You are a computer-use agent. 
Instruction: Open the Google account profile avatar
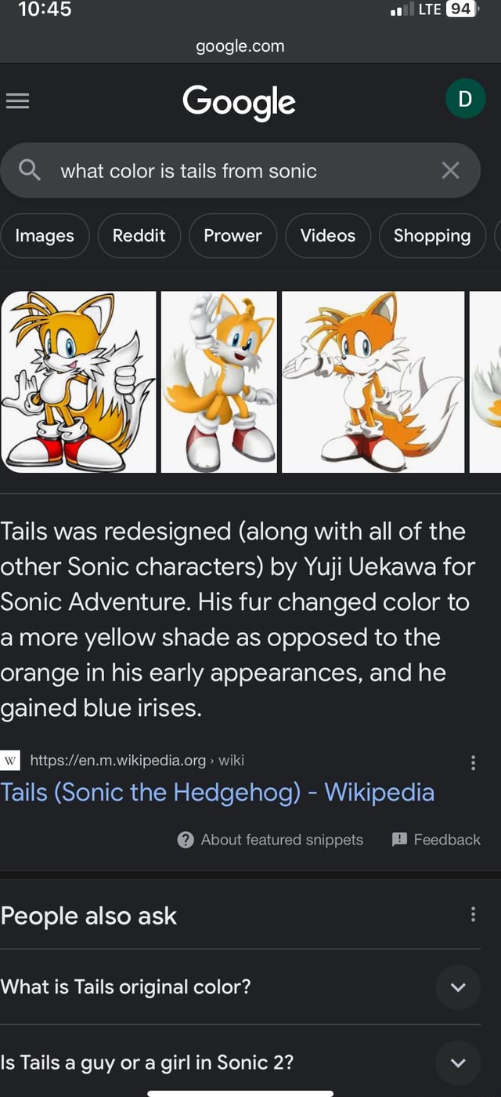pyautogui.click(x=465, y=98)
